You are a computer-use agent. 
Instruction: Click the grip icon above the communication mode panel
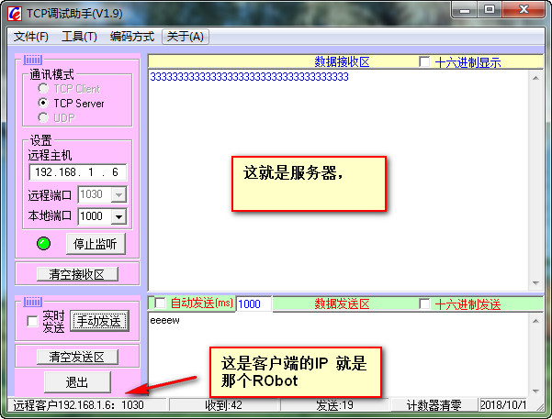tap(34, 61)
